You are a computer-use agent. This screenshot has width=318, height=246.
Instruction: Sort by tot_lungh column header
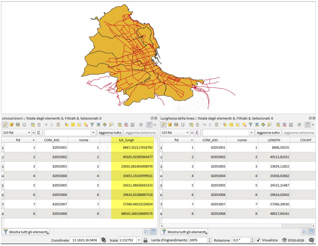(x=127, y=140)
